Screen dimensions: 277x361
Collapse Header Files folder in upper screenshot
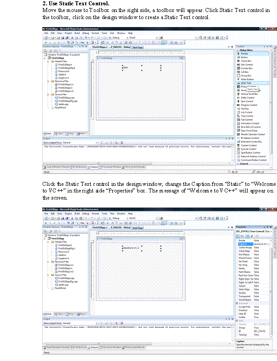click(x=48, y=62)
